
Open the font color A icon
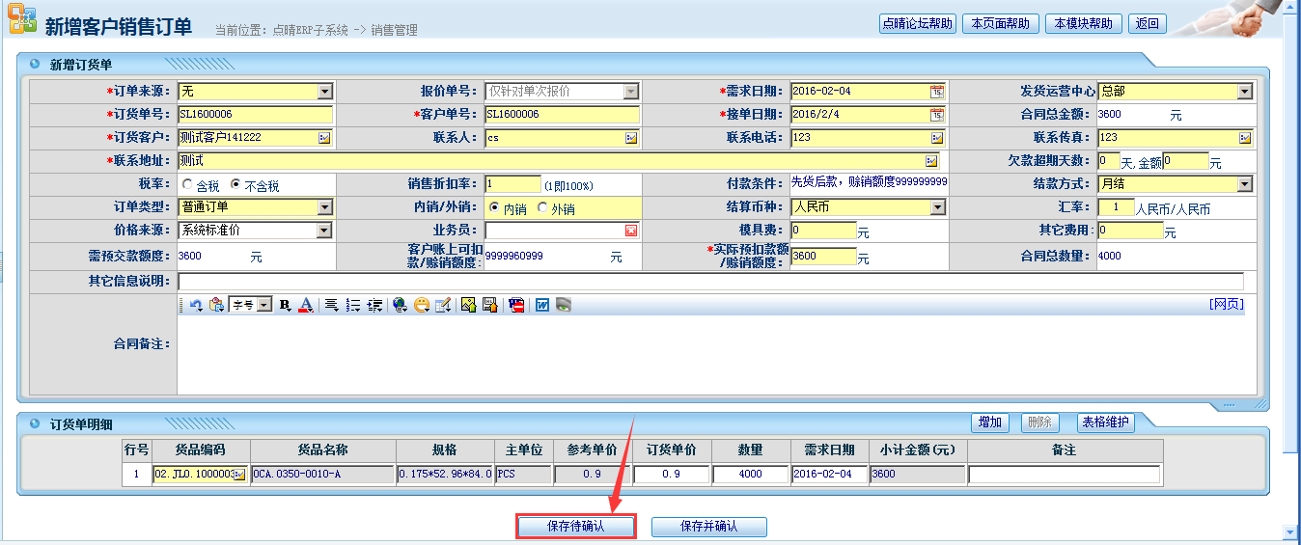pos(305,305)
